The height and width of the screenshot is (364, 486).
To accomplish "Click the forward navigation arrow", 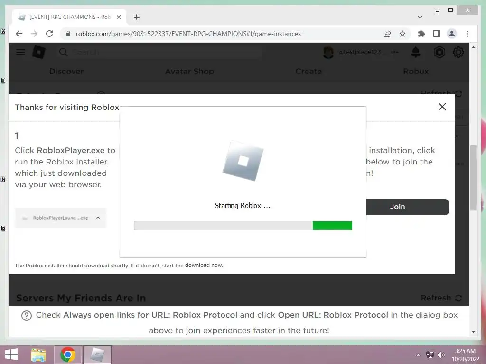I will point(34,34).
